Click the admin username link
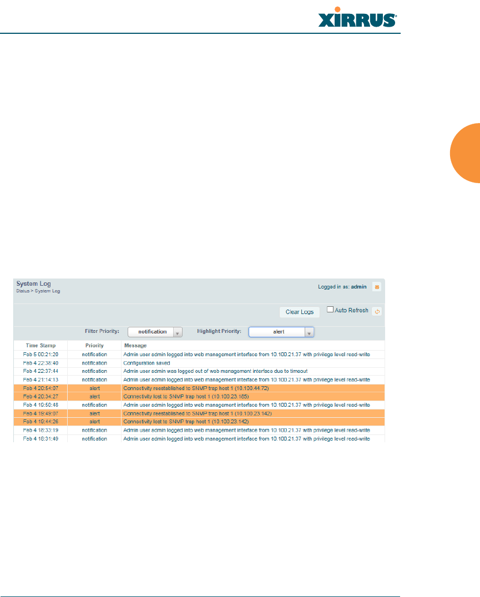The image size is (480, 597). (358, 287)
